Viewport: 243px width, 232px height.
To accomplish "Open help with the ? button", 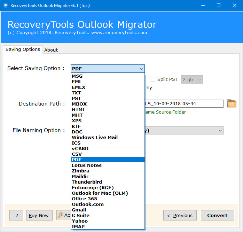I will 16,215.
